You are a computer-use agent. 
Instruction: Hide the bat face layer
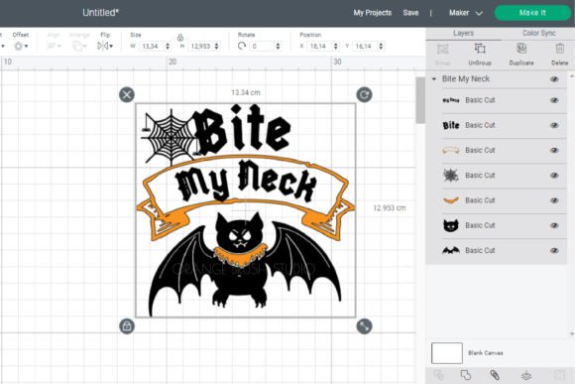(x=554, y=225)
